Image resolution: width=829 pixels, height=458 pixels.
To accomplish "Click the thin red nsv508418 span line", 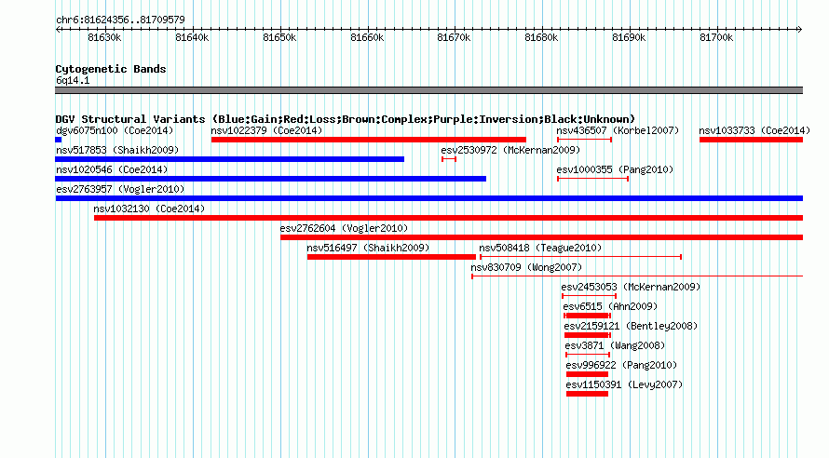I will point(580,257).
